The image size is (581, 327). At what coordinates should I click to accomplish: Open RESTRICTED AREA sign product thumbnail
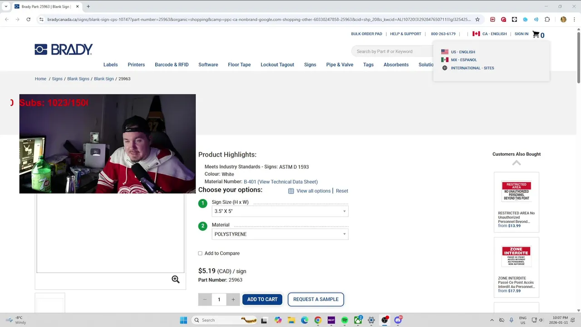point(517,191)
